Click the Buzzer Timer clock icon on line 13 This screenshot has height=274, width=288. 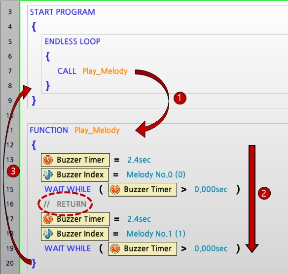click(x=48, y=160)
